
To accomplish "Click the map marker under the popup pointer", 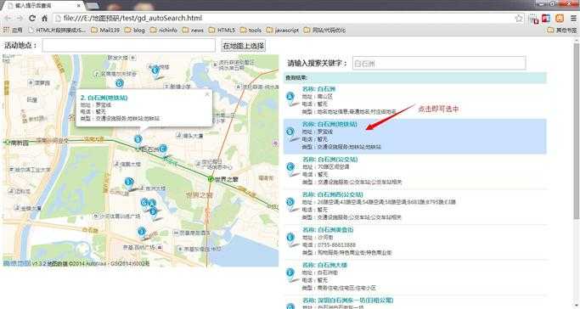I will coord(138,140).
